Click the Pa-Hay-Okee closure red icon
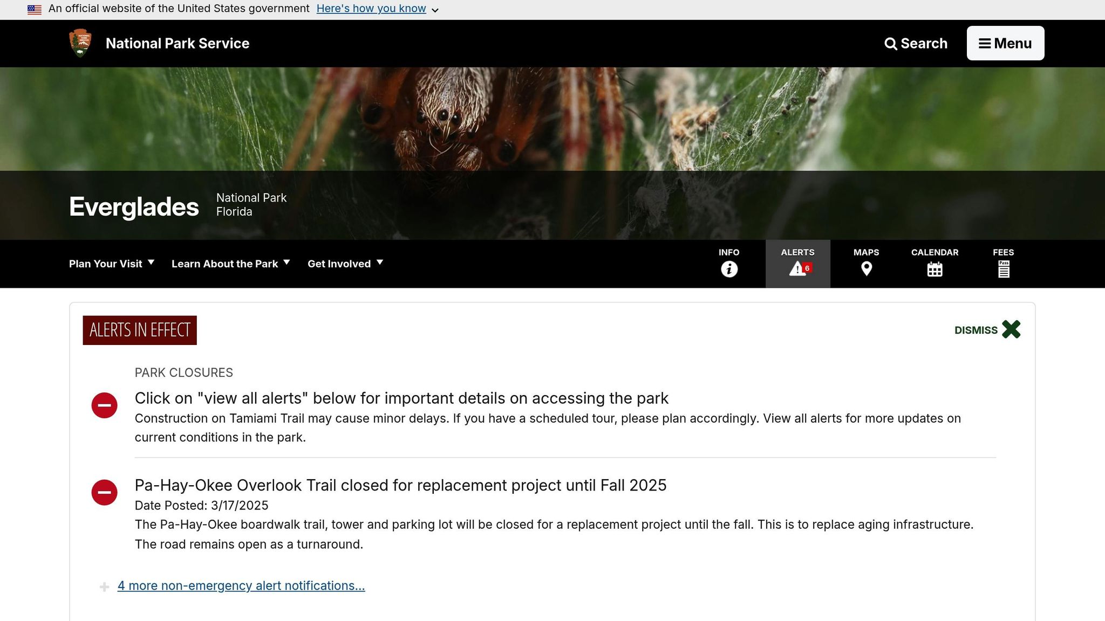Image resolution: width=1105 pixels, height=621 pixels. 104,492
